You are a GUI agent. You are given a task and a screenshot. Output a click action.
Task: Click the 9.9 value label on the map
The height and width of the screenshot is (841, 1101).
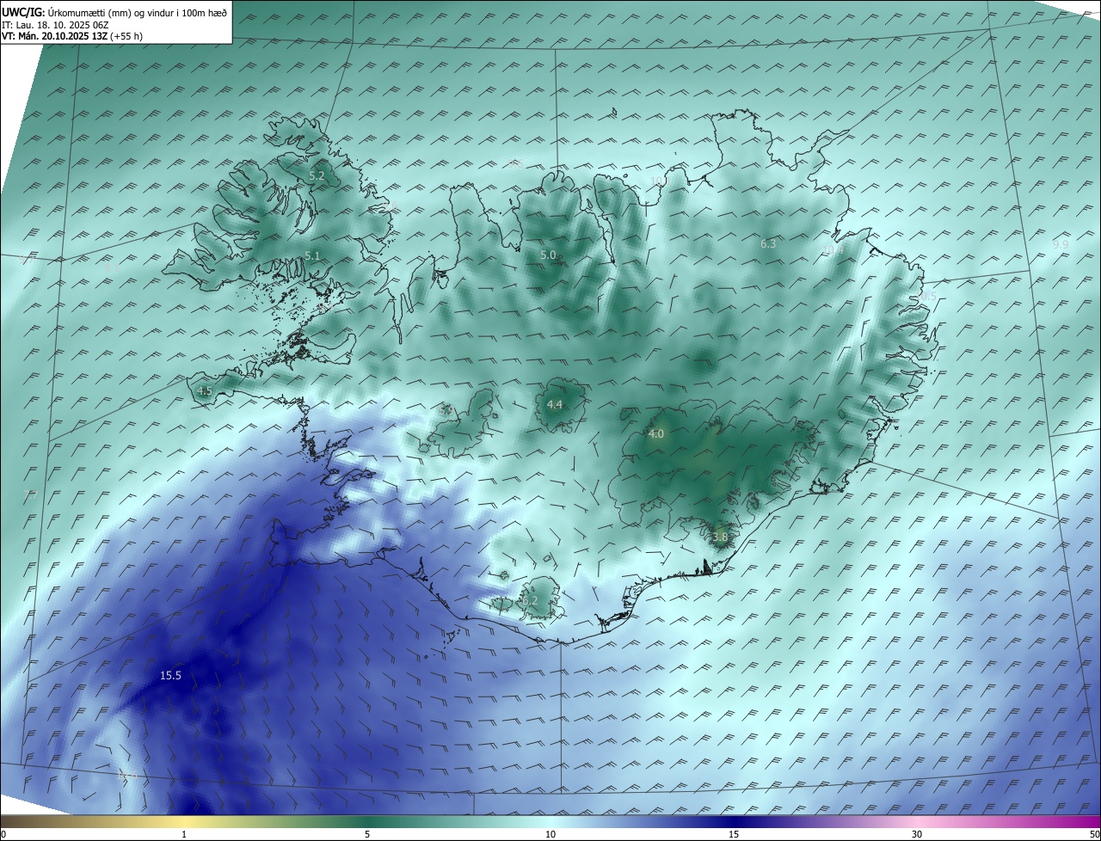tap(1061, 244)
